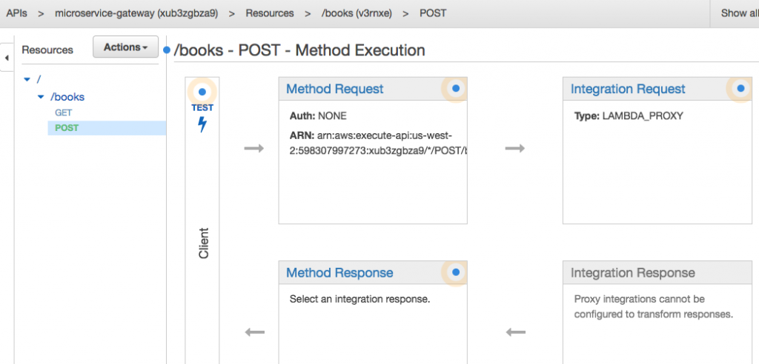Open the Actions dropdown menu
Viewport: 759px width, 364px height.
click(x=125, y=47)
